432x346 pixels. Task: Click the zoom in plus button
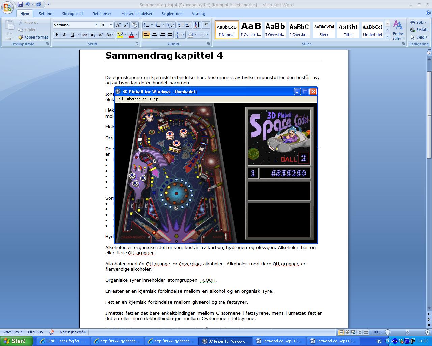427,332
